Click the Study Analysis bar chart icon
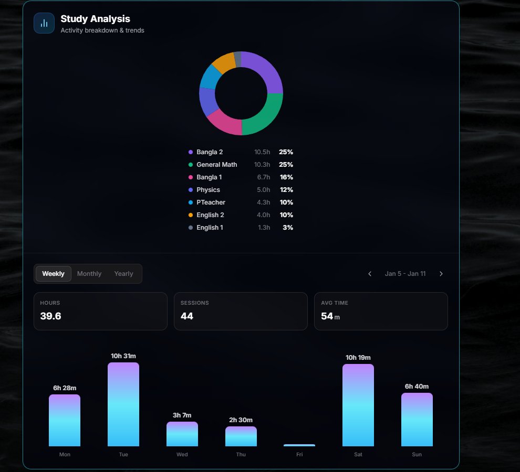The width and height of the screenshot is (520, 472). click(x=44, y=23)
